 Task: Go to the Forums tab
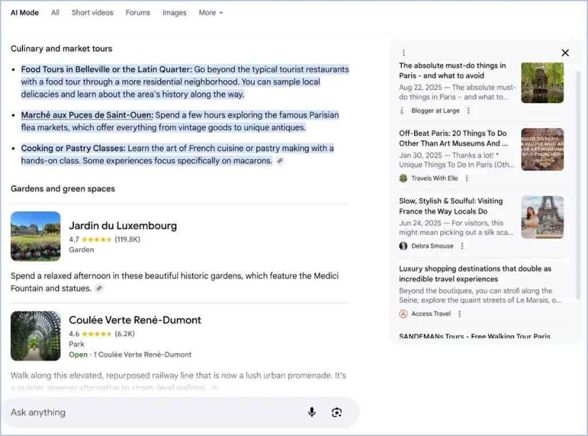click(x=138, y=13)
